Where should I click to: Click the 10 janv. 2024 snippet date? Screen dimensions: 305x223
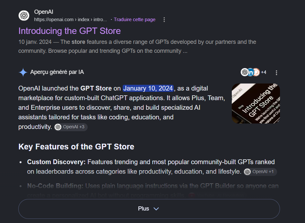[x=35, y=42]
